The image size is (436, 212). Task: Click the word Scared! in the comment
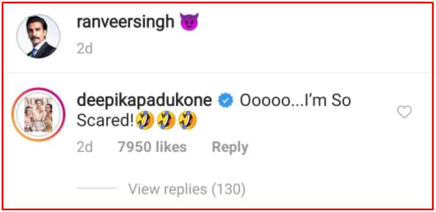106,121
